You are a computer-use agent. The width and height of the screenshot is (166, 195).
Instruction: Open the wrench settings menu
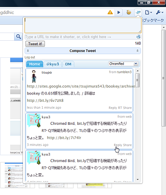click(160, 13)
